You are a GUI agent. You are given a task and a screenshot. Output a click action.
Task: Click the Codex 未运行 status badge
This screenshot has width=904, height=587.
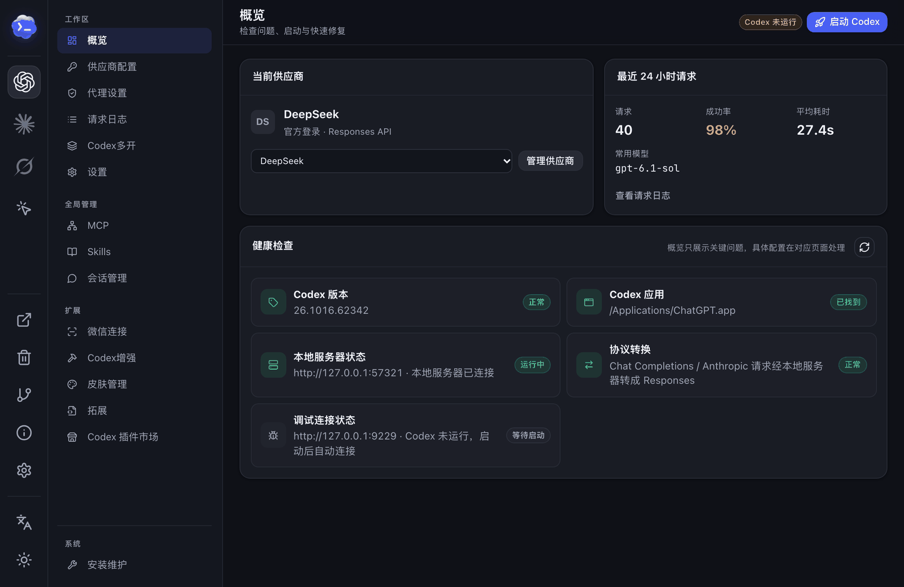pyautogui.click(x=770, y=22)
